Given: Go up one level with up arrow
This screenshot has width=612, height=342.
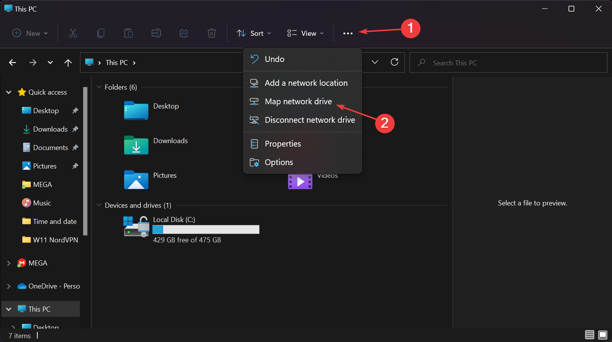Looking at the screenshot, I should 68,63.
